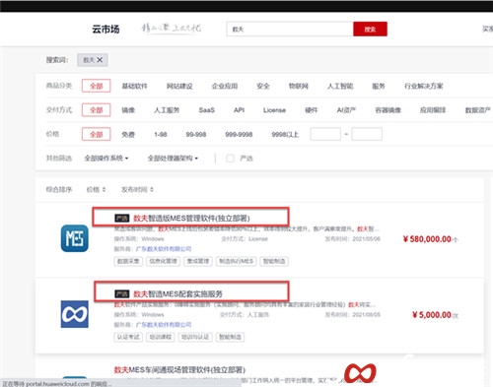Open the blue infinity logo product thumbnail

[x=75, y=314]
